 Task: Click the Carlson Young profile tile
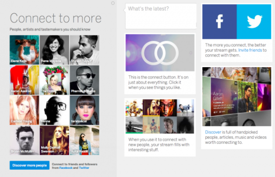[x=24, y=110]
